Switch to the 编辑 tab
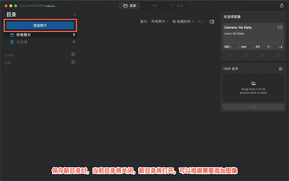The width and height of the screenshot is (289, 181). click(177, 6)
